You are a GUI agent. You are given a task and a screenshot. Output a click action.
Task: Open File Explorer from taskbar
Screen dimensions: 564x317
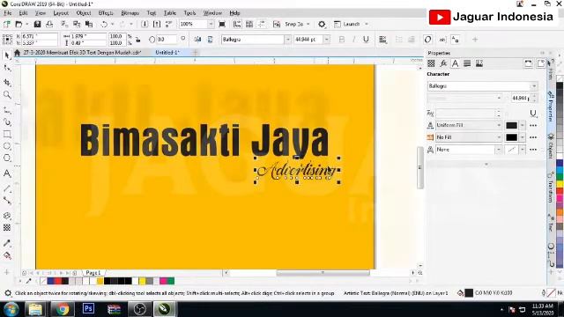coord(35,309)
